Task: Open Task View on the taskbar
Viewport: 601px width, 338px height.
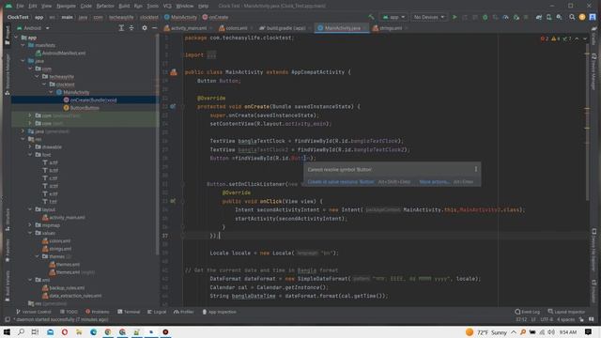Action: point(35,331)
